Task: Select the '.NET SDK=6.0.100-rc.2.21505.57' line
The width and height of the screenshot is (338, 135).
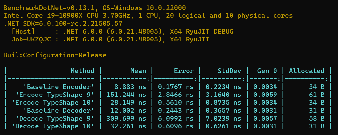Action: [63, 24]
